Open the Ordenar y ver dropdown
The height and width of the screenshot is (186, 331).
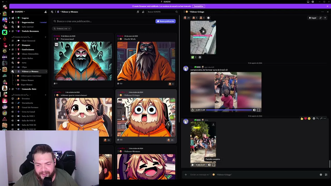coord(62,29)
